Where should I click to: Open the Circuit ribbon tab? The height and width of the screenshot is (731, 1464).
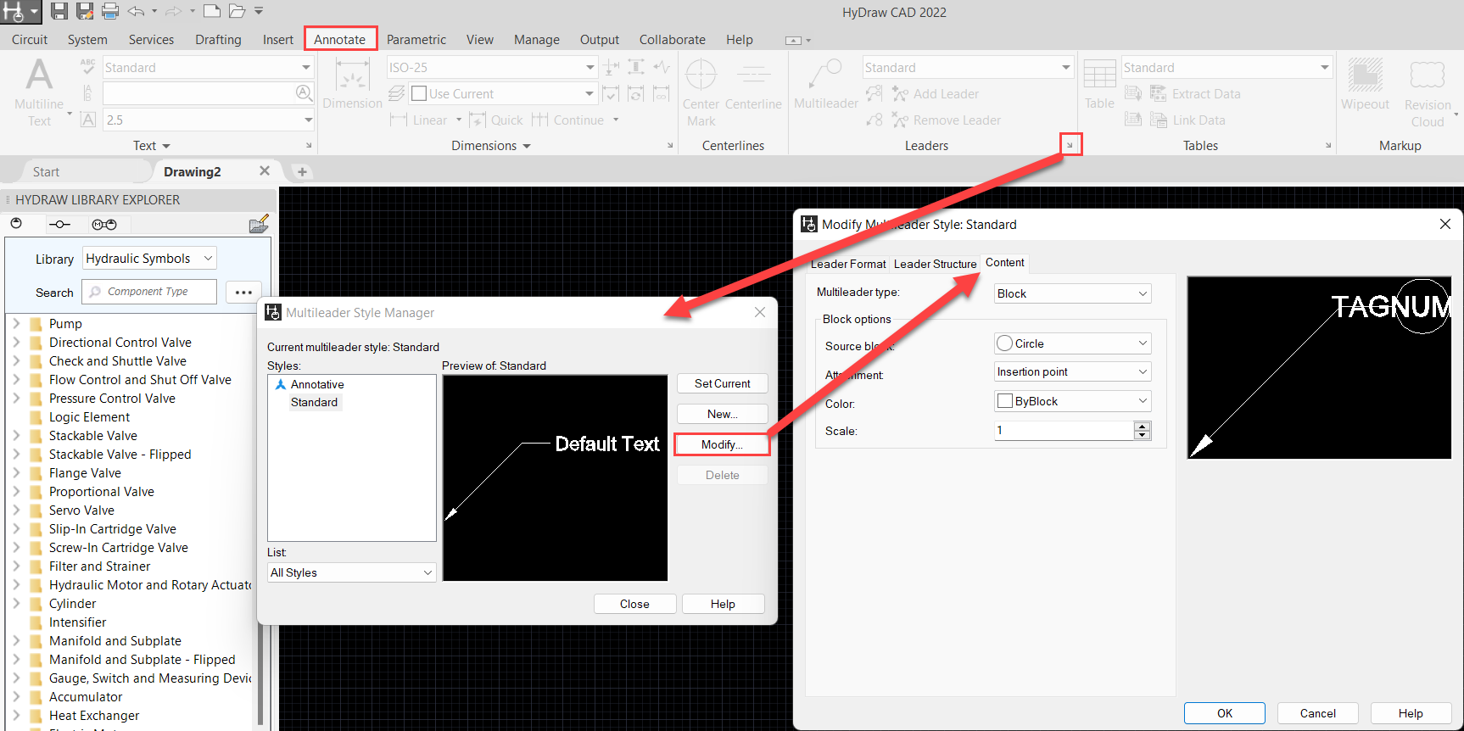pyautogui.click(x=30, y=40)
